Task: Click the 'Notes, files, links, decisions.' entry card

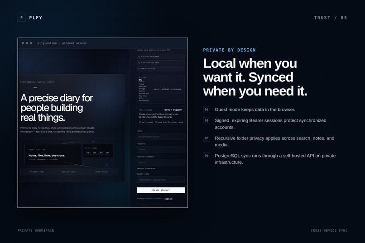Action: [x=53, y=155]
